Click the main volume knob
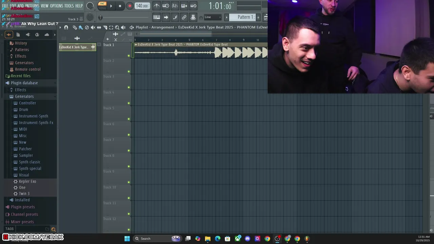Screen dimensions: 434x244 click(90, 6)
